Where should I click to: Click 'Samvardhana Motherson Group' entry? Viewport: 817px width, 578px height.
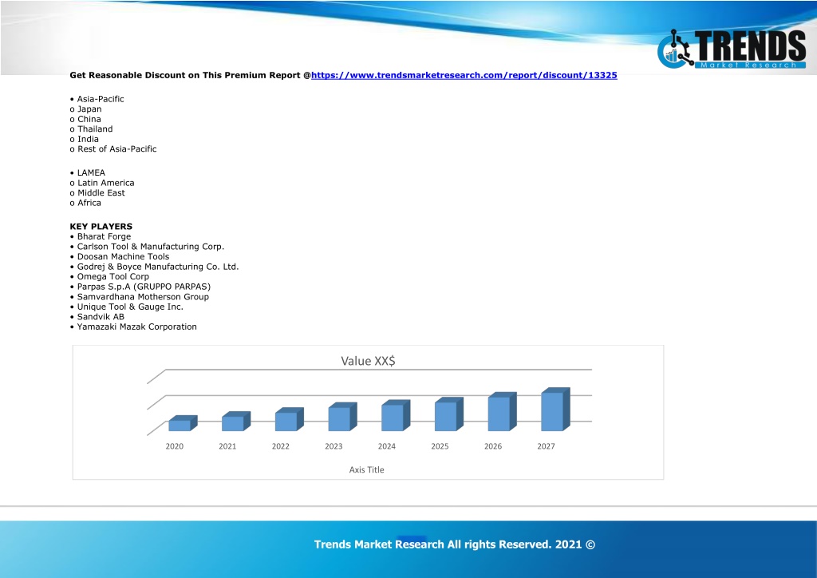143,296
